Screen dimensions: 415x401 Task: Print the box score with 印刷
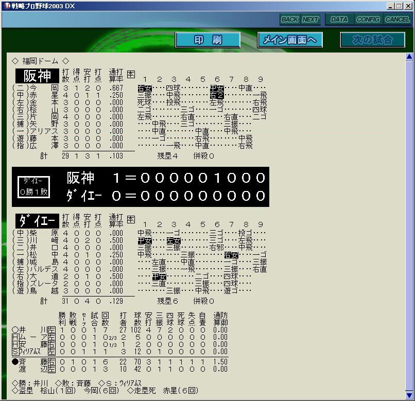pyautogui.click(x=208, y=40)
